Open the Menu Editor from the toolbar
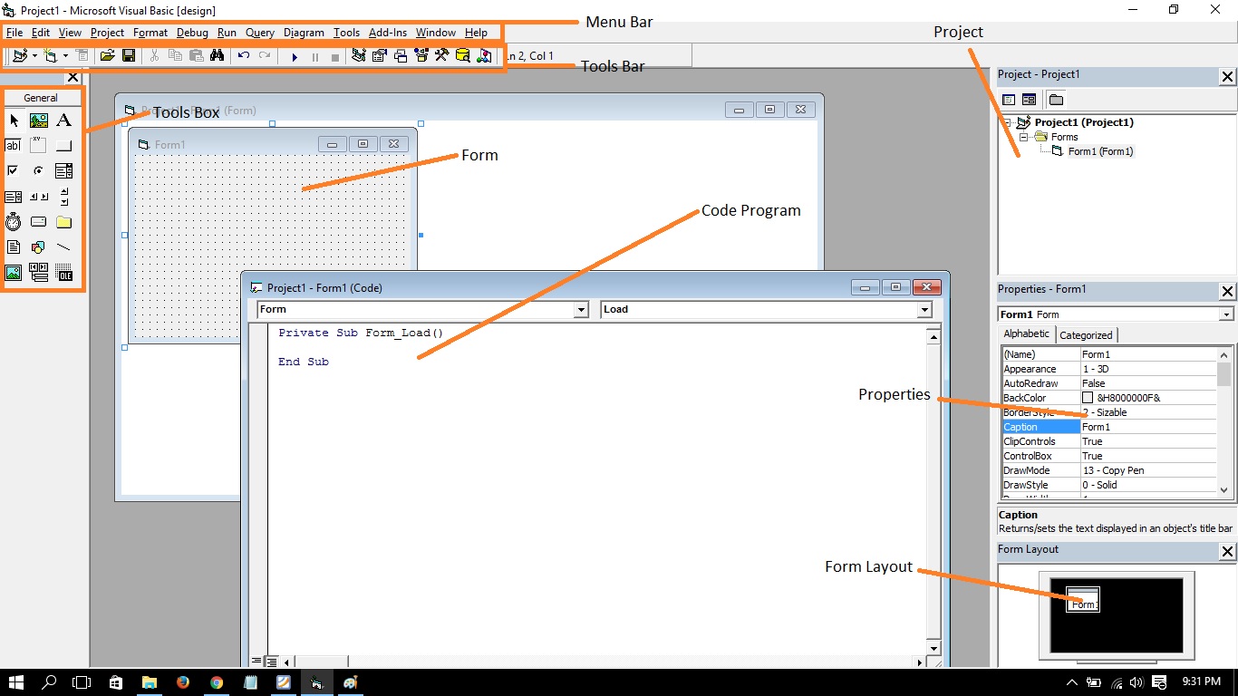The width and height of the screenshot is (1238, 696). pos(82,55)
